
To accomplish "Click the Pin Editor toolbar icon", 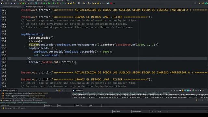I will 108,3.
